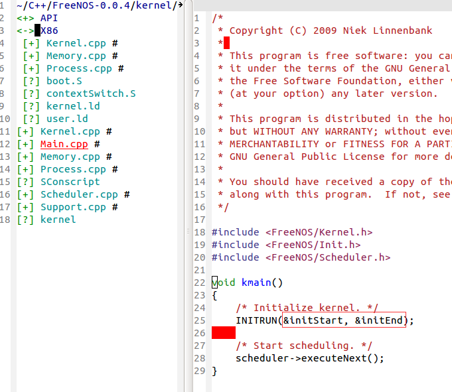The width and height of the screenshot is (452, 392).
Task: Open Process.cpp under the X86 folder
Action: tap(79, 68)
